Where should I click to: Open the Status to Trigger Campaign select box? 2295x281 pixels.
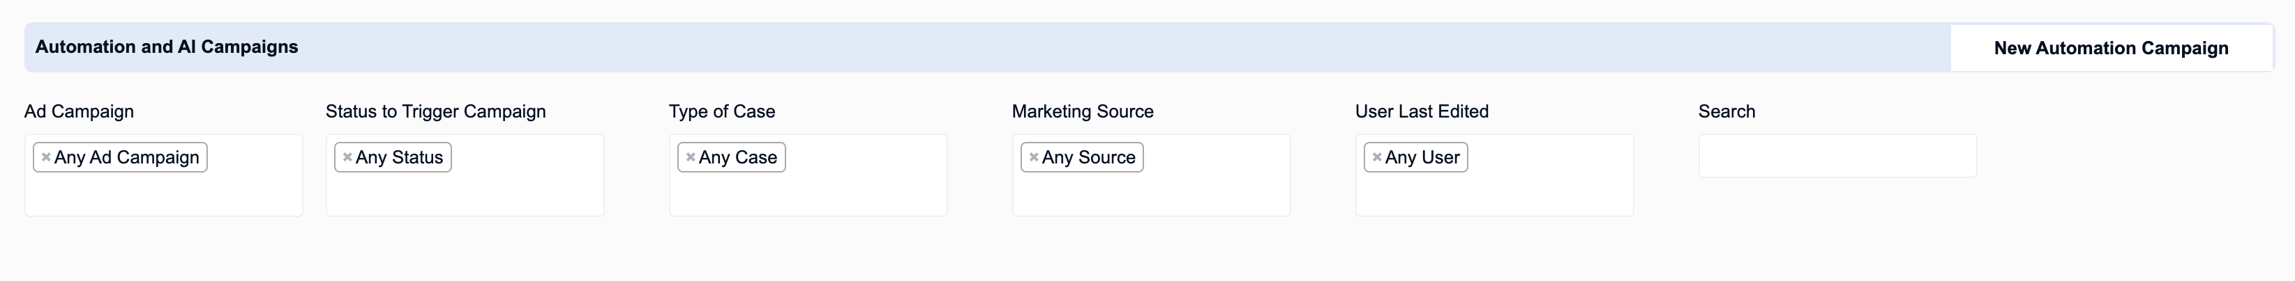point(465,175)
